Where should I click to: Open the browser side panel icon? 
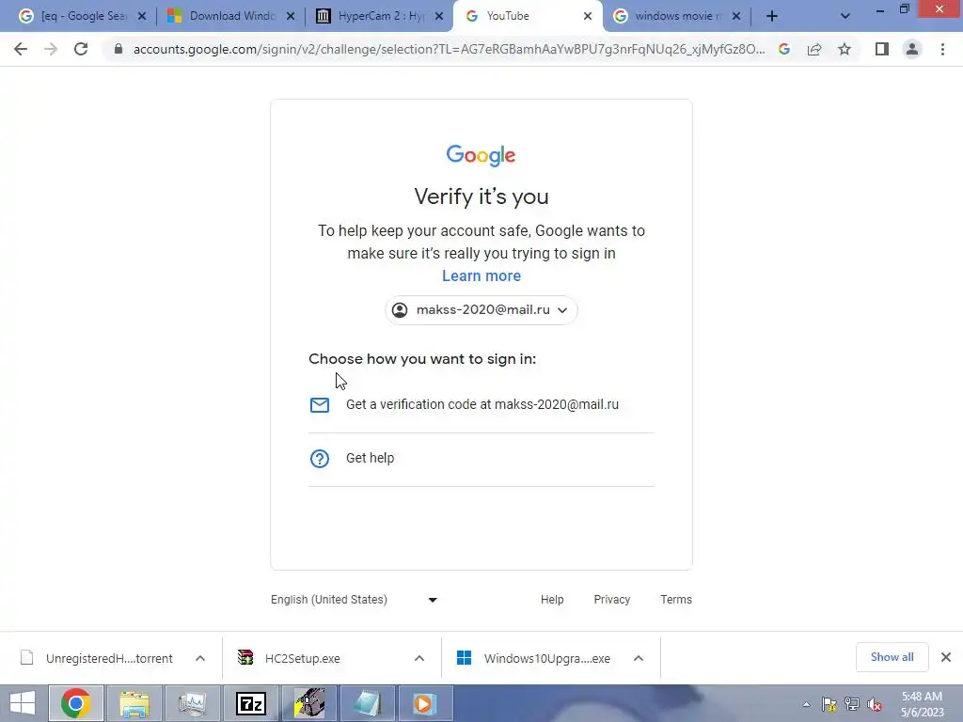tap(882, 49)
